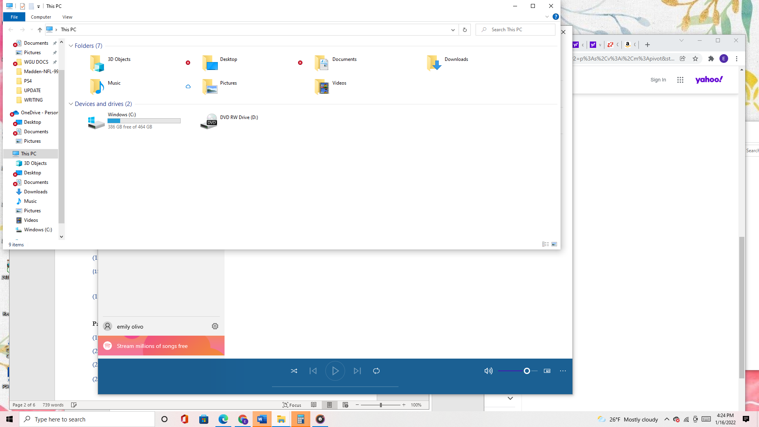Click the Stream millions of songs free banner
Viewport: 759px width, 427px height.
click(x=161, y=346)
